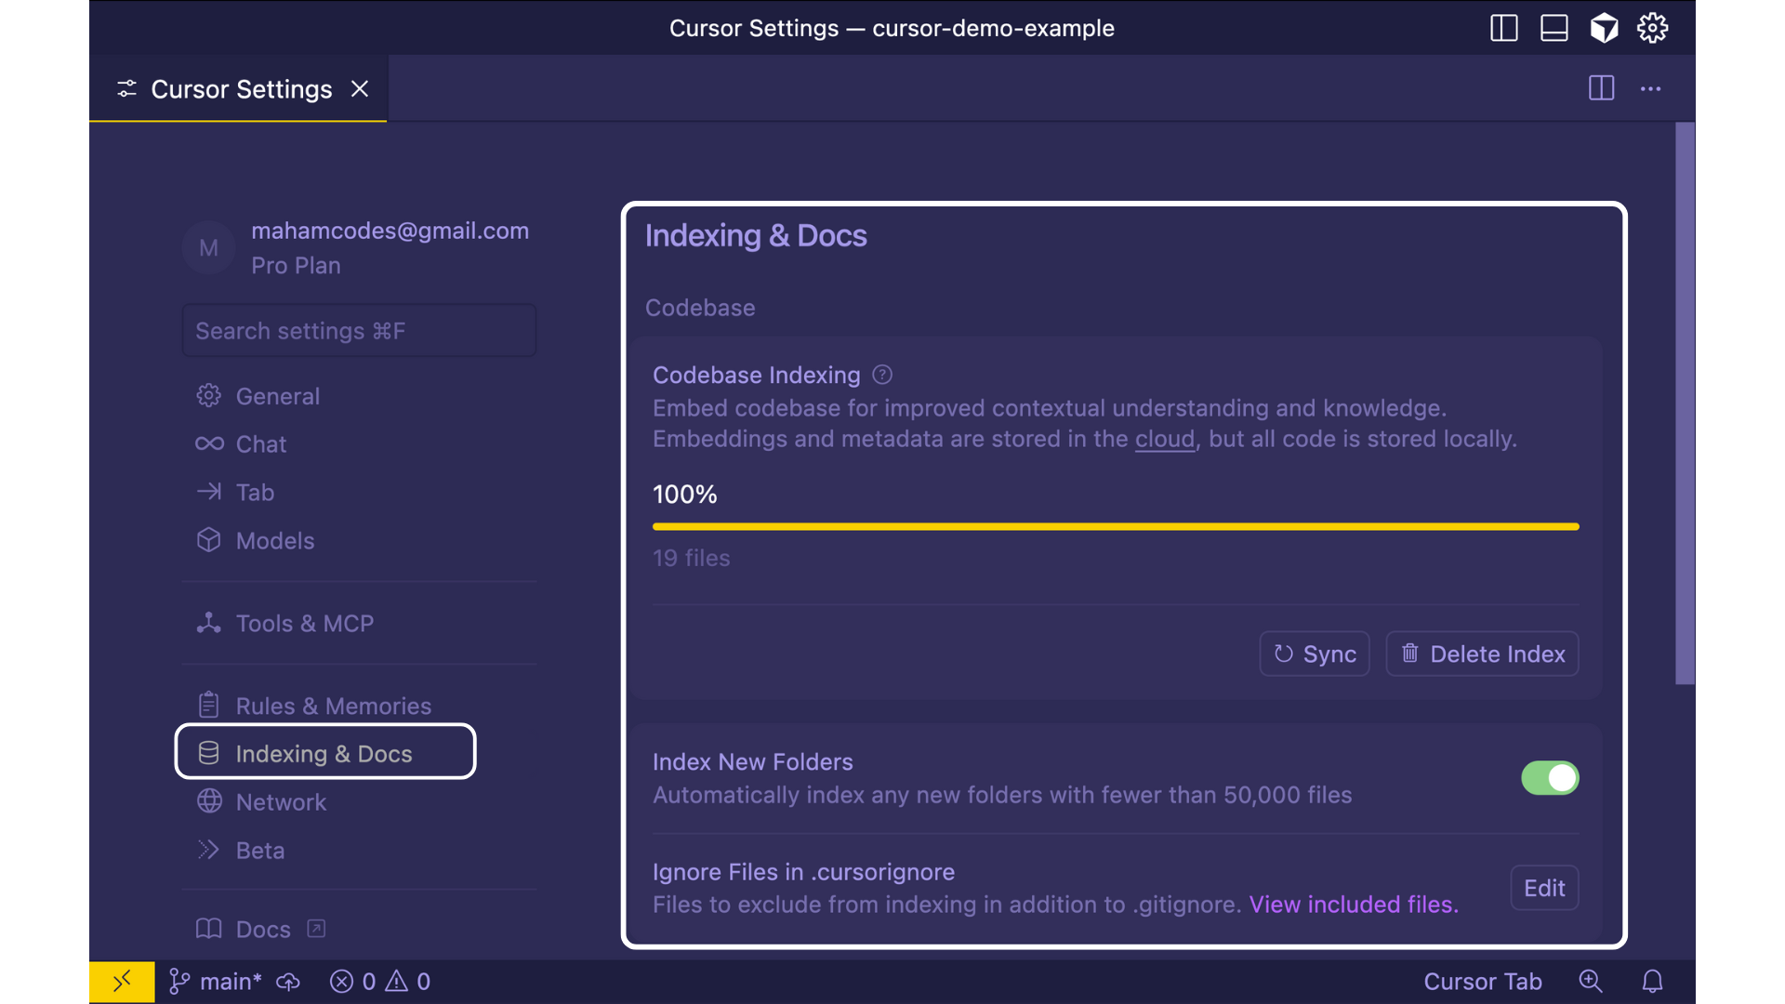Open settings via title bar gear icon
Image resolution: width=1785 pixels, height=1004 pixels.
pos(1652,28)
